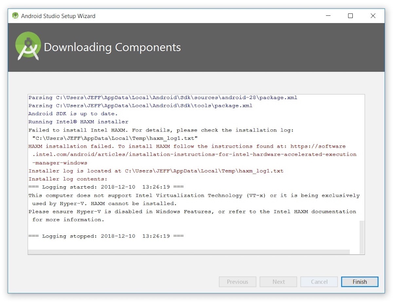Click the disabled Previous button
This screenshot has height=303, width=393.
(237, 282)
